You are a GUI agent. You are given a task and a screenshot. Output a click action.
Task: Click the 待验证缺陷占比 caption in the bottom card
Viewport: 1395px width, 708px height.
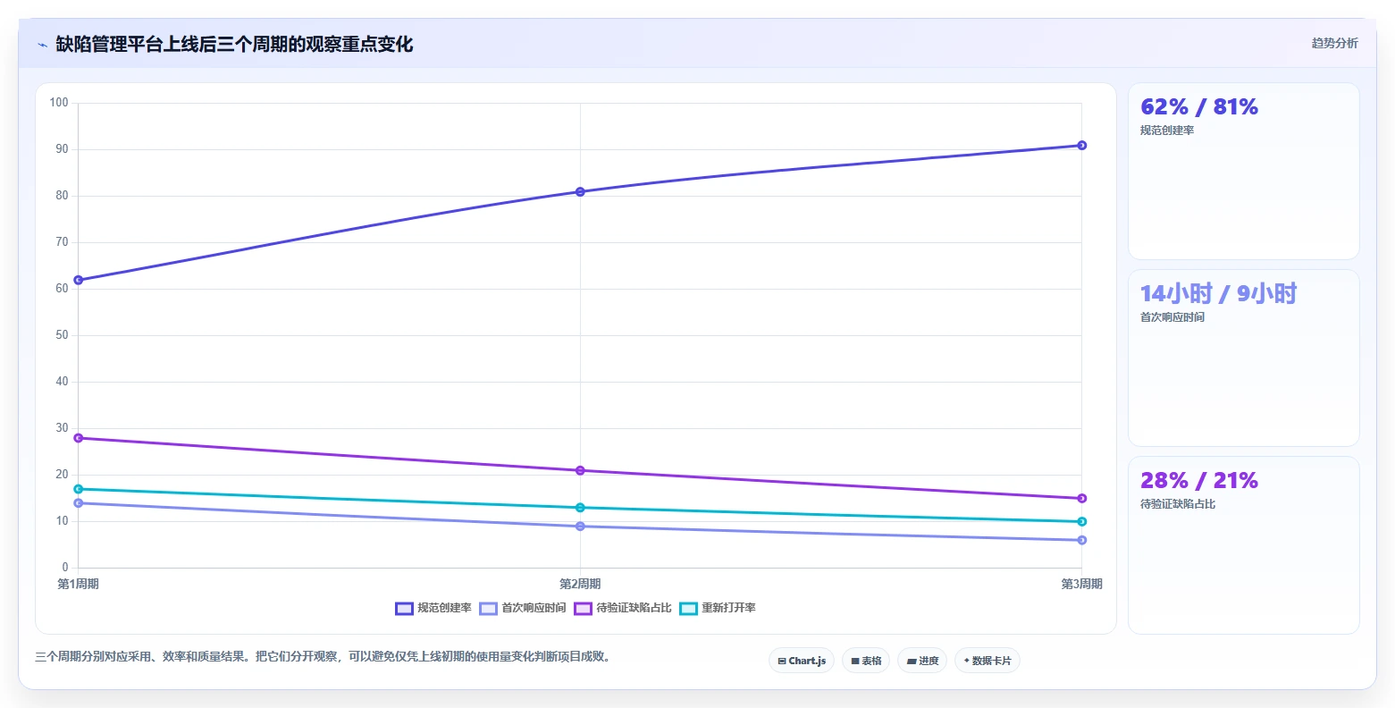[1178, 504]
